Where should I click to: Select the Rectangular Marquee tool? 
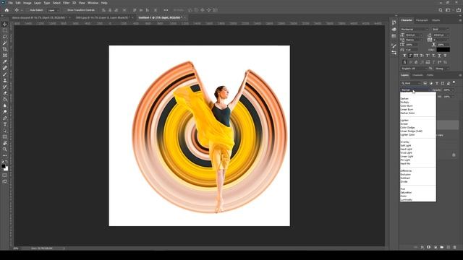coord(5,30)
